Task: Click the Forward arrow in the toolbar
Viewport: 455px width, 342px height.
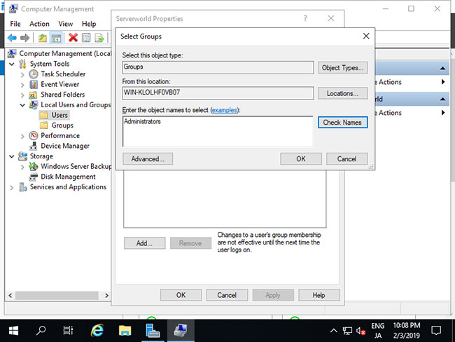Action: [x=25, y=38]
